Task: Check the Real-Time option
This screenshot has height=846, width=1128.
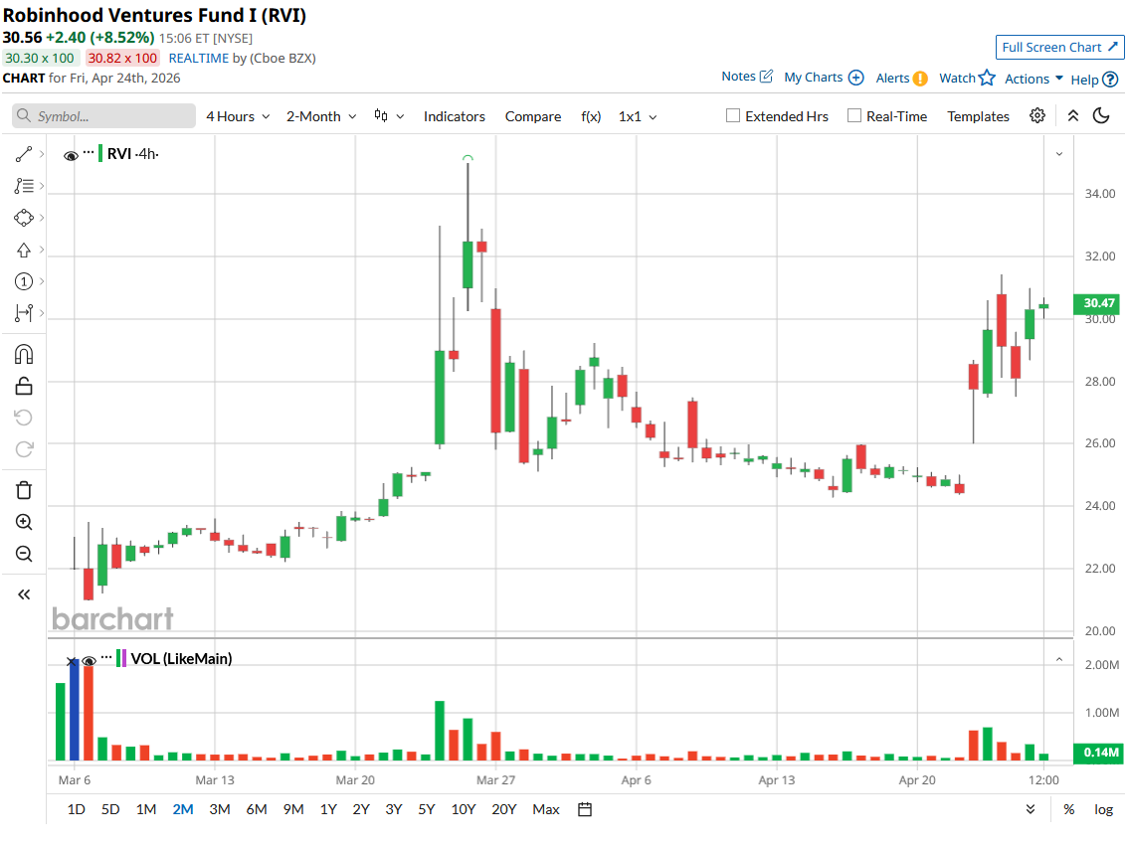Action: tap(852, 115)
